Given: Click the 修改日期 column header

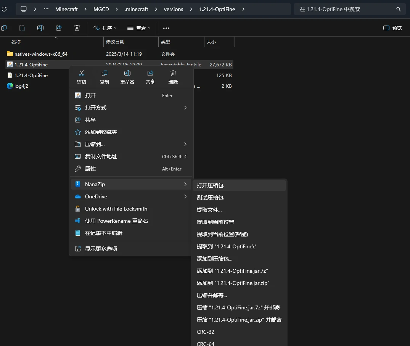Looking at the screenshot, I should point(115,42).
